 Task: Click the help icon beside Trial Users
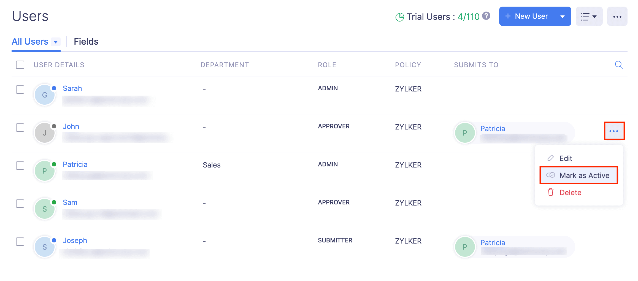coord(486,16)
